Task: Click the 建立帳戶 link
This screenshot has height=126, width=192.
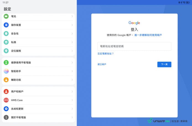Action: tap(102, 64)
